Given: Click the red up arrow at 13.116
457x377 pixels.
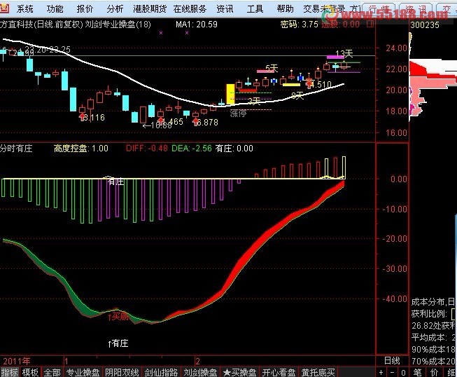Looking at the screenshot, I should [x=83, y=117].
